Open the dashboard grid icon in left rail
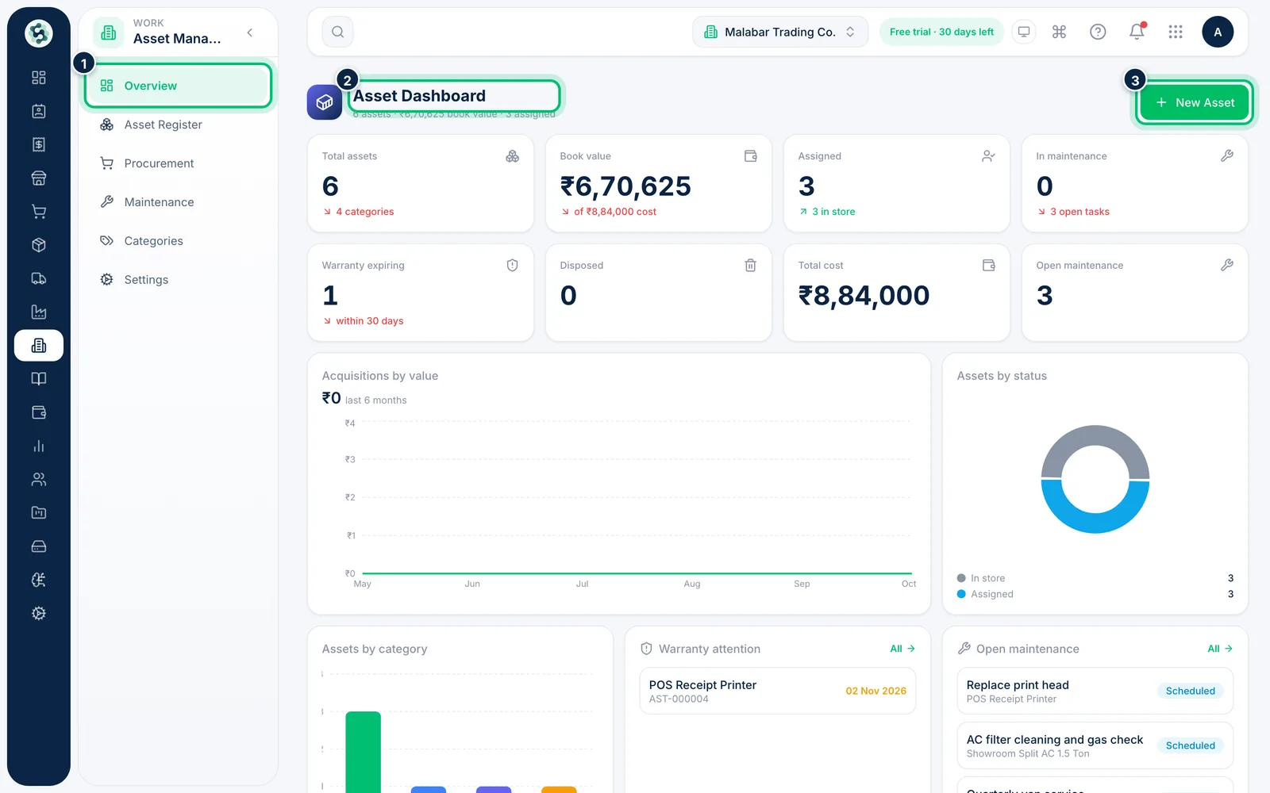 38,78
